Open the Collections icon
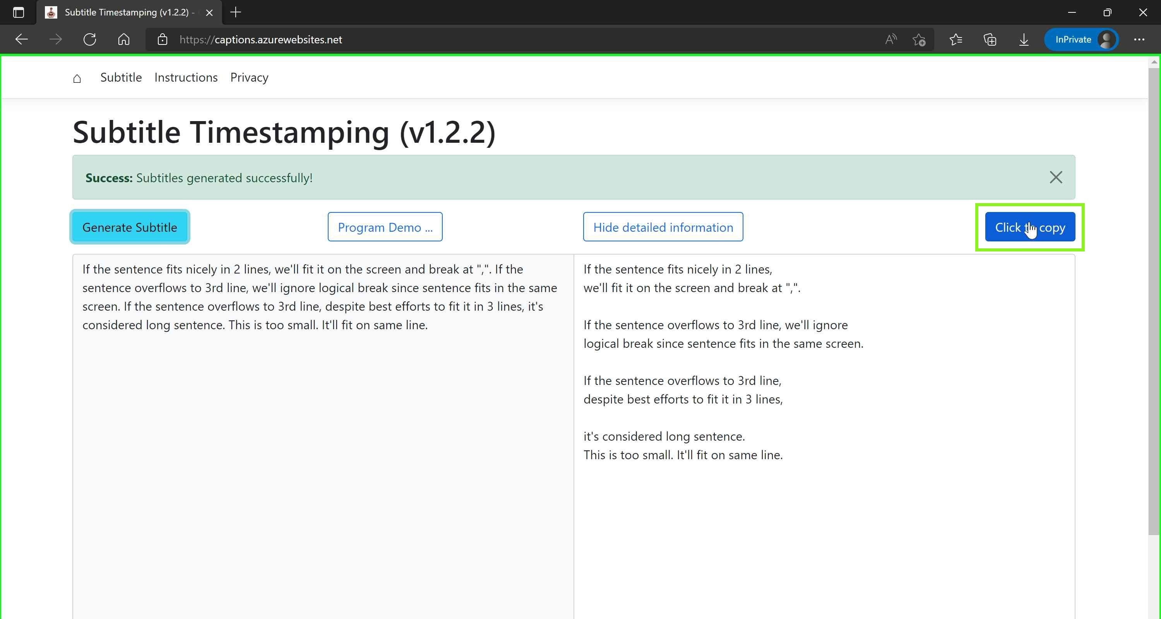The height and width of the screenshot is (619, 1161). coord(990,39)
